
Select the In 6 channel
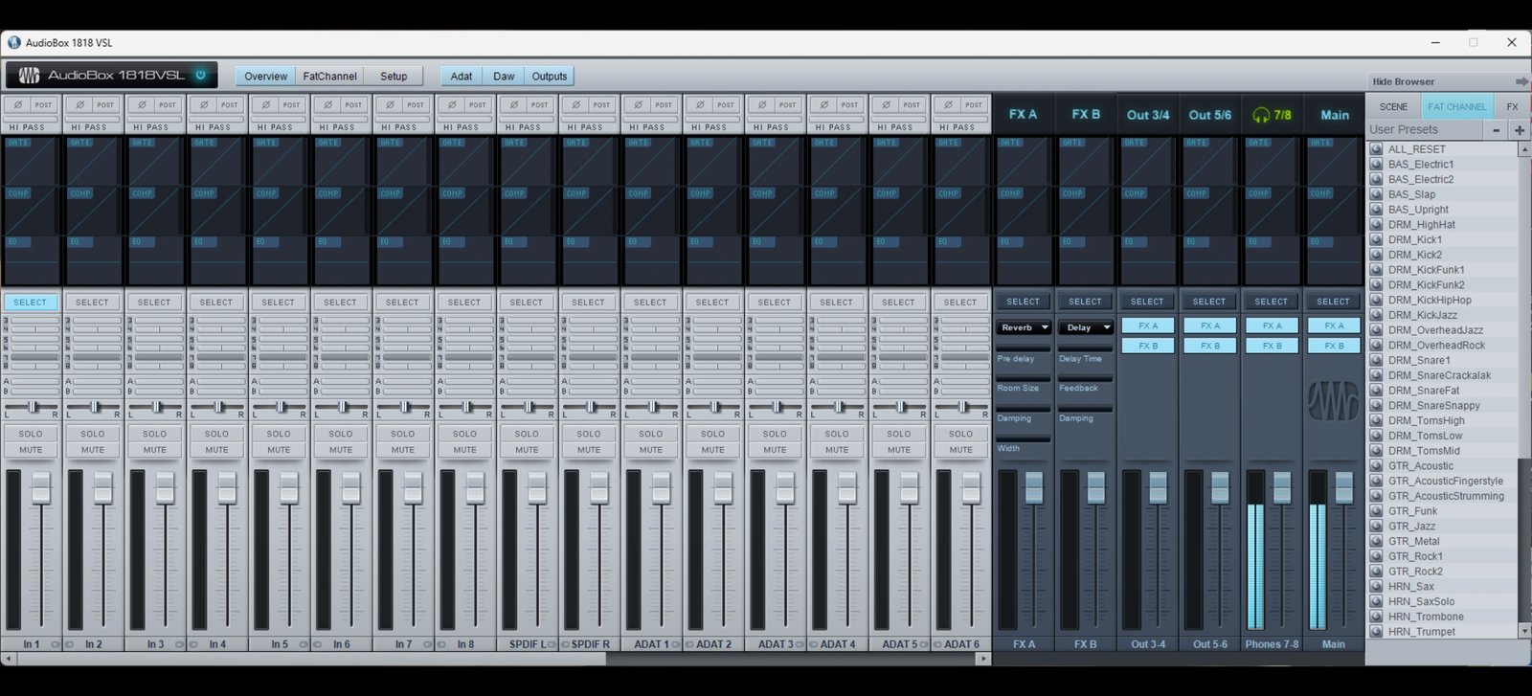point(340,303)
